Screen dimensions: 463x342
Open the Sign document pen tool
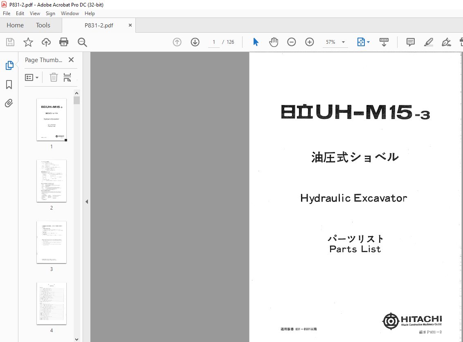point(446,42)
